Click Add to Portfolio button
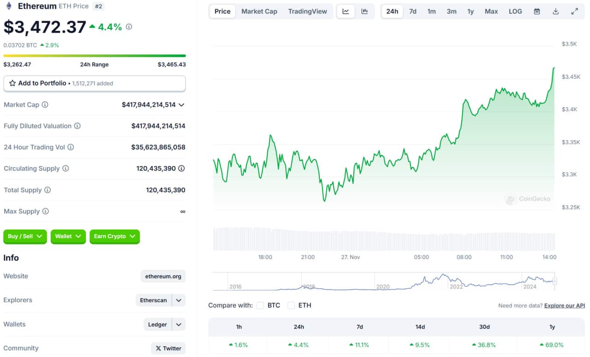590x357 pixels. coord(94,83)
